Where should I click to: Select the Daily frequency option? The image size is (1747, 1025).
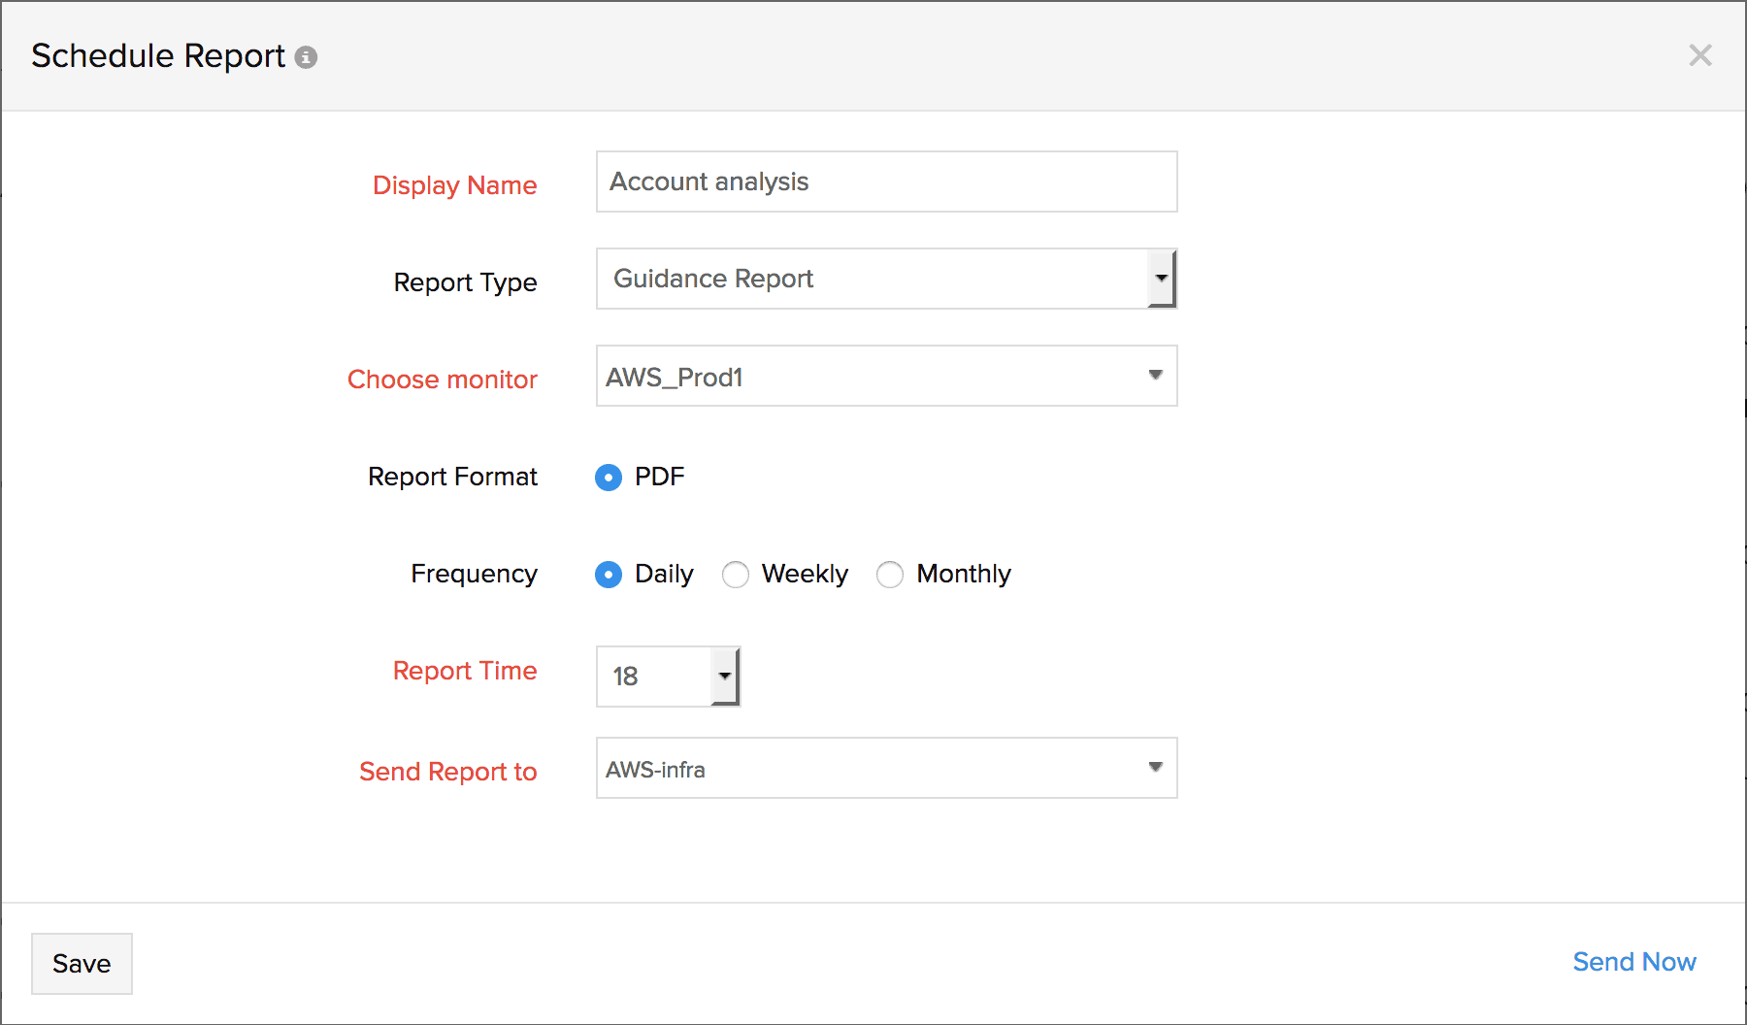608,575
